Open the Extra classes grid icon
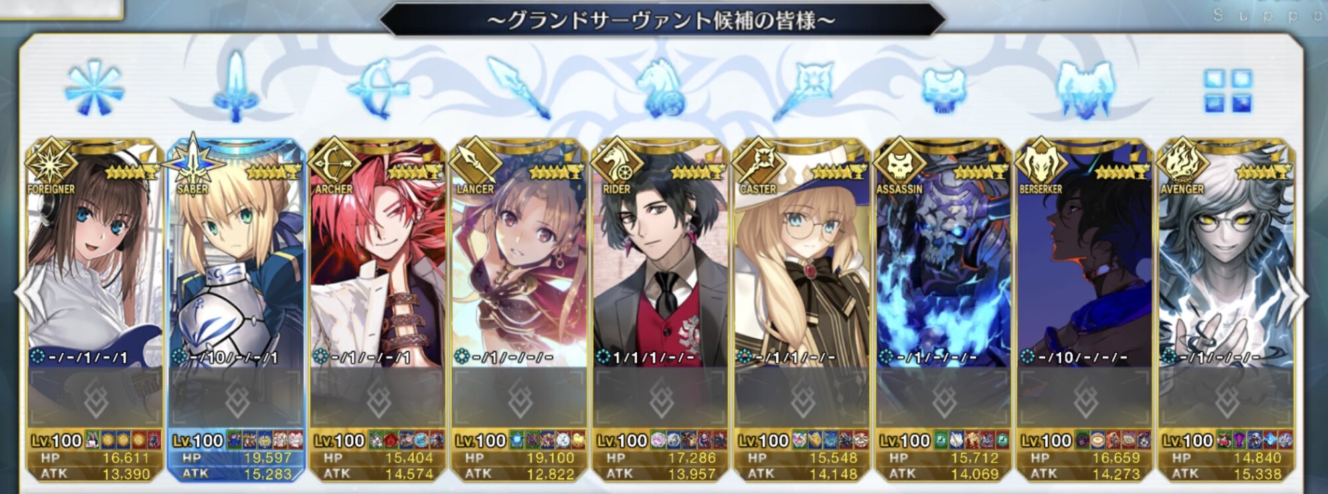The image size is (1328, 494). pos(1228,90)
